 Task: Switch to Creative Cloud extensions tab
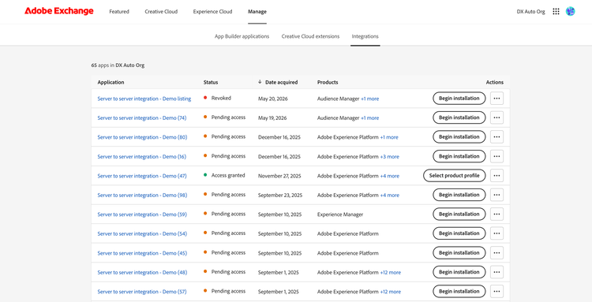click(x=310, y=36)
